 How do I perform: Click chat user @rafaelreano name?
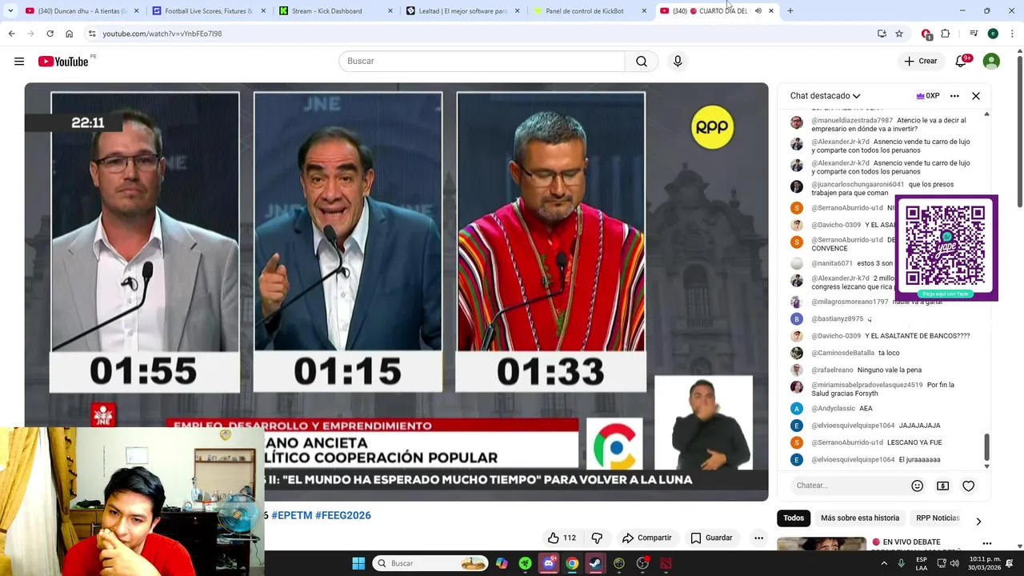click(832, 370)
